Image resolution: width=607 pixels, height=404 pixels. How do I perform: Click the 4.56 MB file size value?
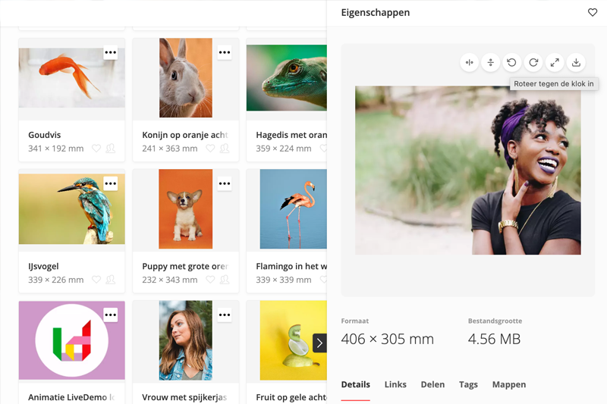494,339
